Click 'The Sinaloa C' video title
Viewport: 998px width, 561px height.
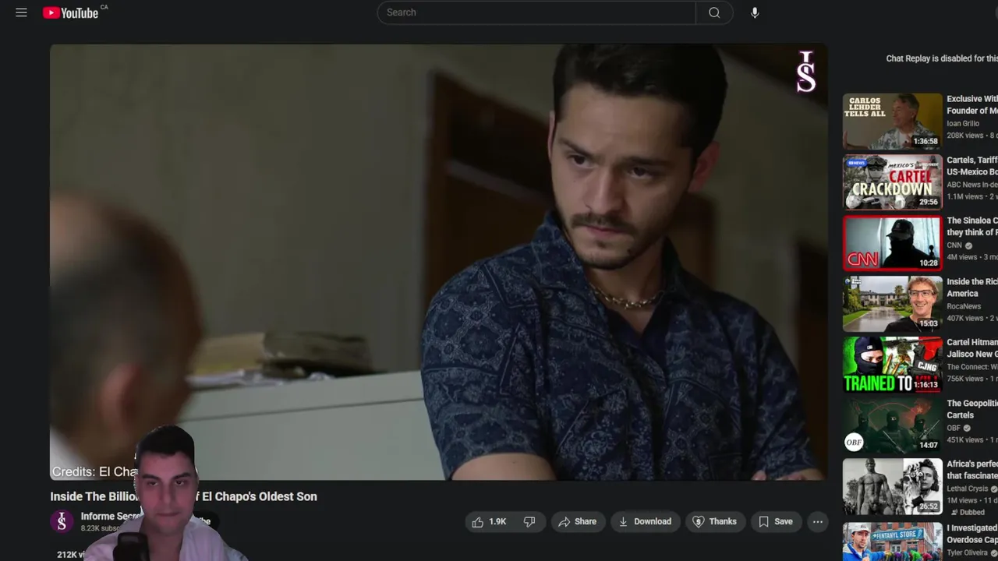(x=972, y=226)
